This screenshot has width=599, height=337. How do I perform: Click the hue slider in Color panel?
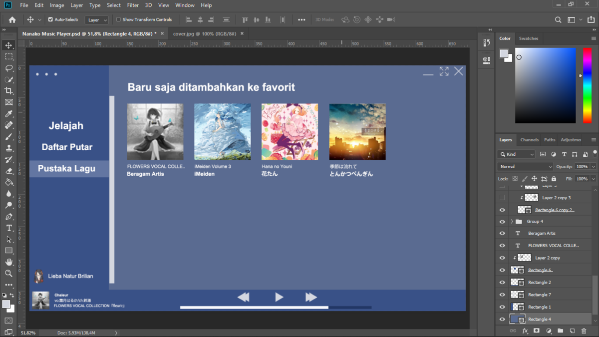pos(587,85)
